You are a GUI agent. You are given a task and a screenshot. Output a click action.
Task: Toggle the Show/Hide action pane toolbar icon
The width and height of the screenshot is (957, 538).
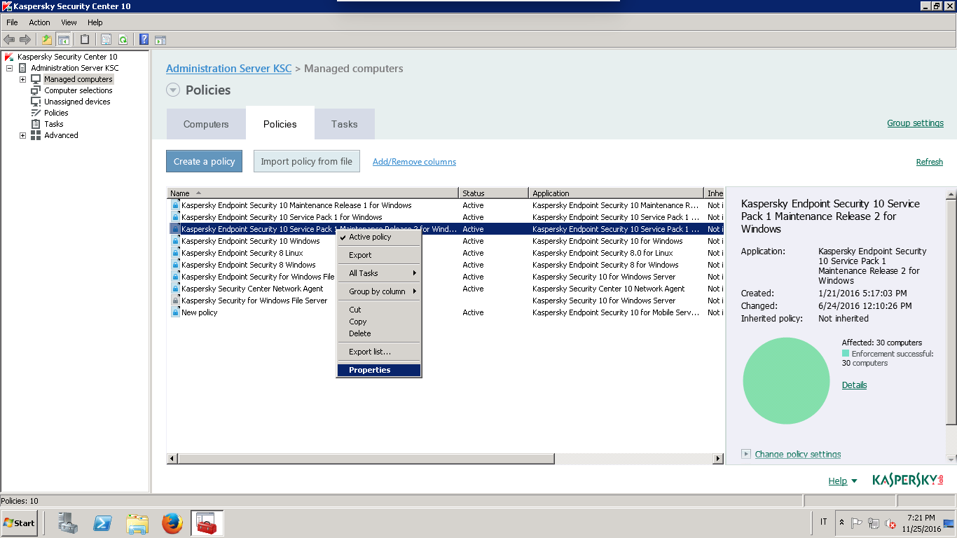[160, 39]
